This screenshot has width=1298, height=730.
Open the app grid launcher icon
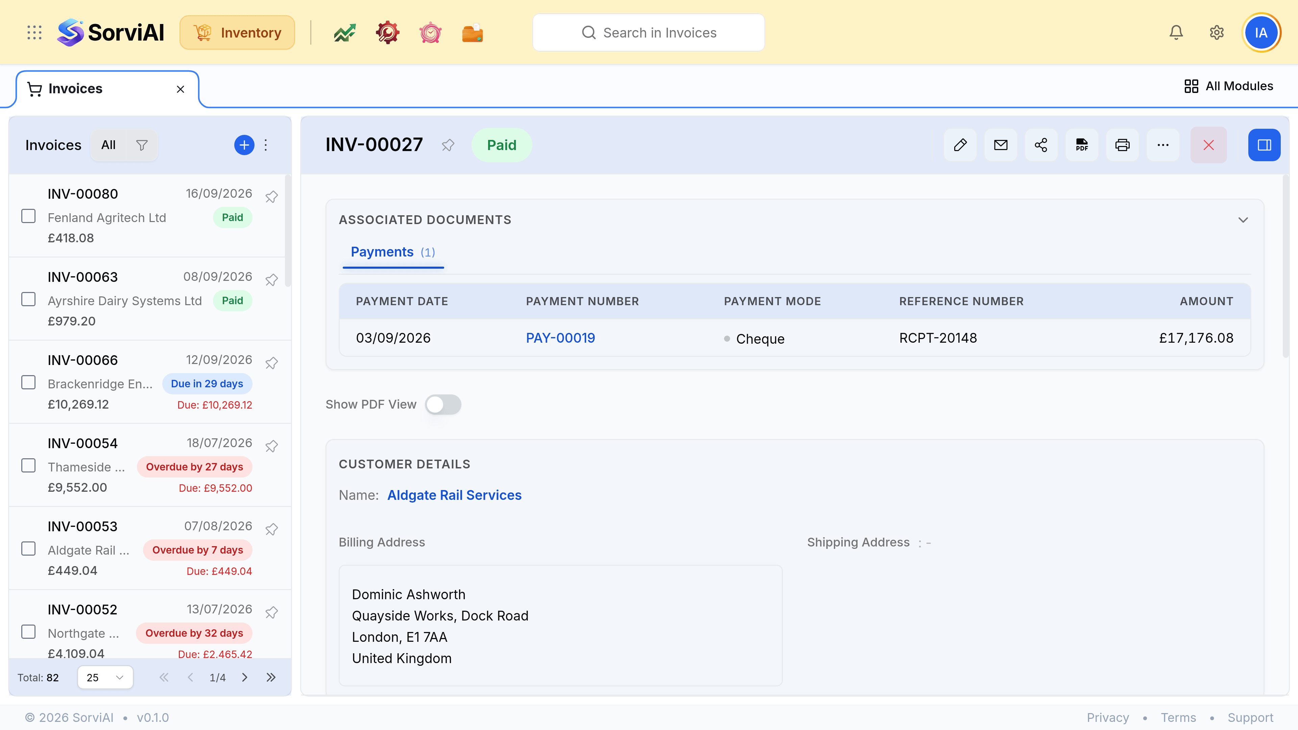34,33
